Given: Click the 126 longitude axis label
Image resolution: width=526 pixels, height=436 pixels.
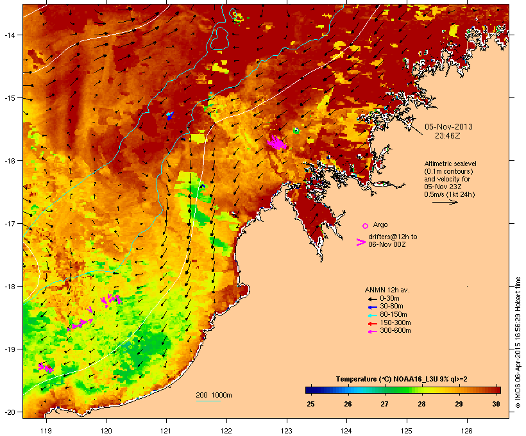Looking at the screenshot, I should click(x=466, y=431).
